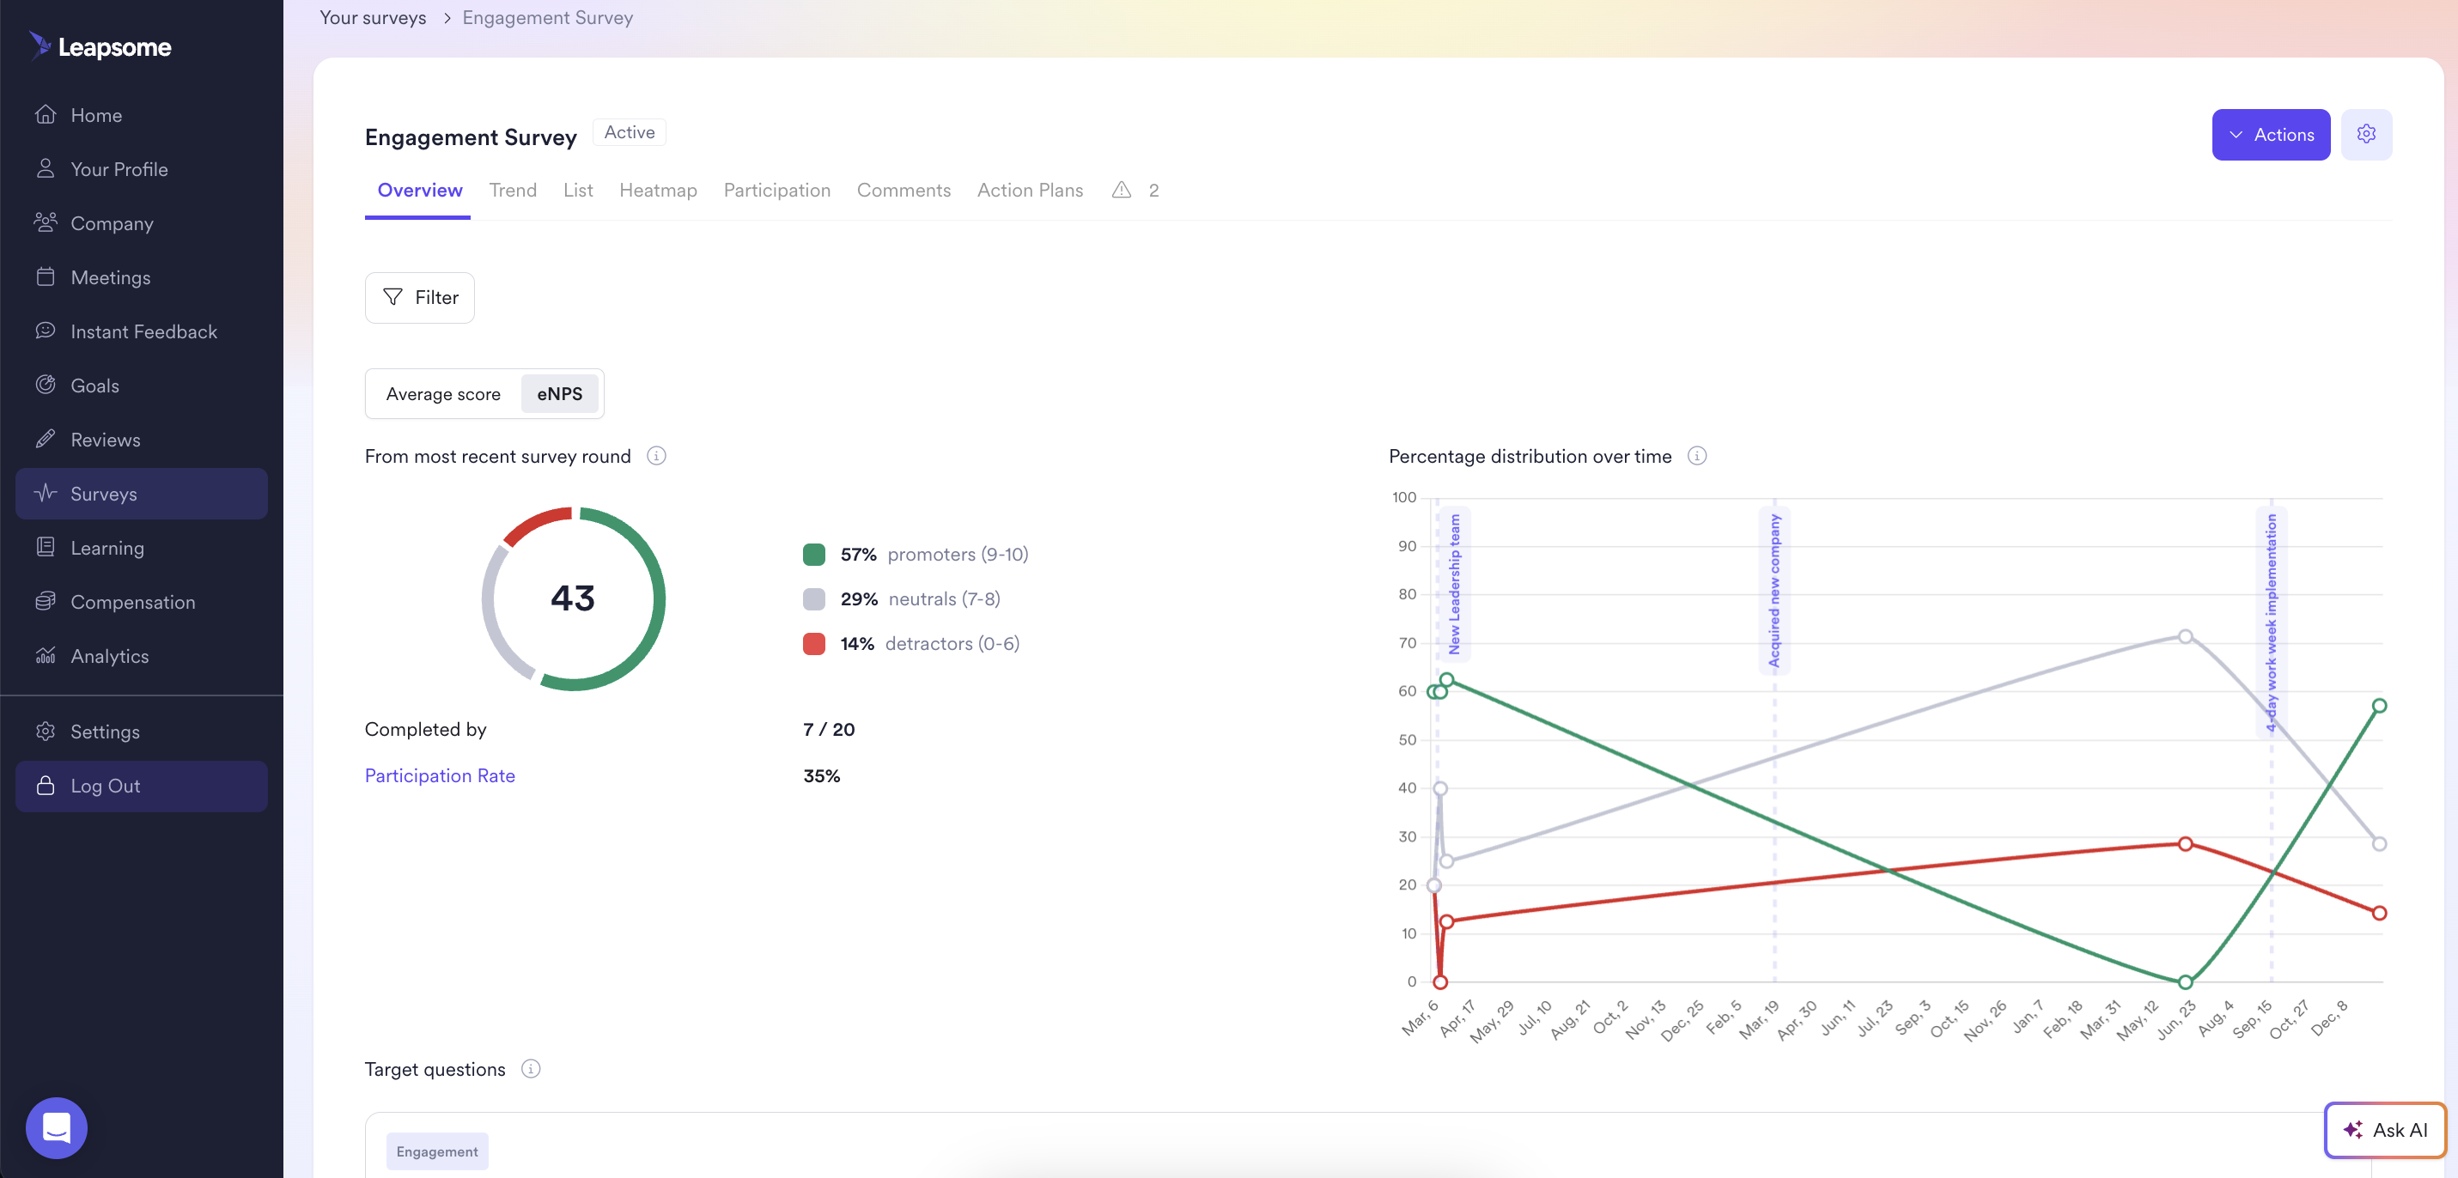This screenshot has height=1178, width=2458.
Task: Go to Goals in the sidebar
Action: (x=94, y=386)
